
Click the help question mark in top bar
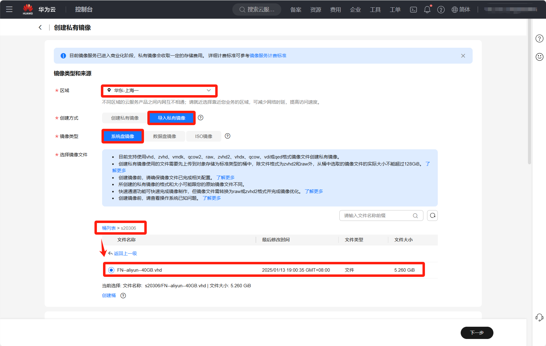pos(441,9)
